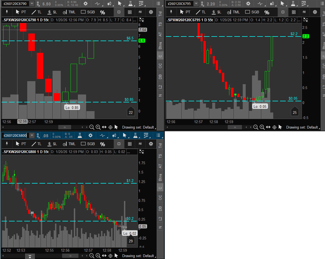Open chart settings gear beside C6800 price
This screenshot has height=259, width=325.
click(x=90, y=135)
